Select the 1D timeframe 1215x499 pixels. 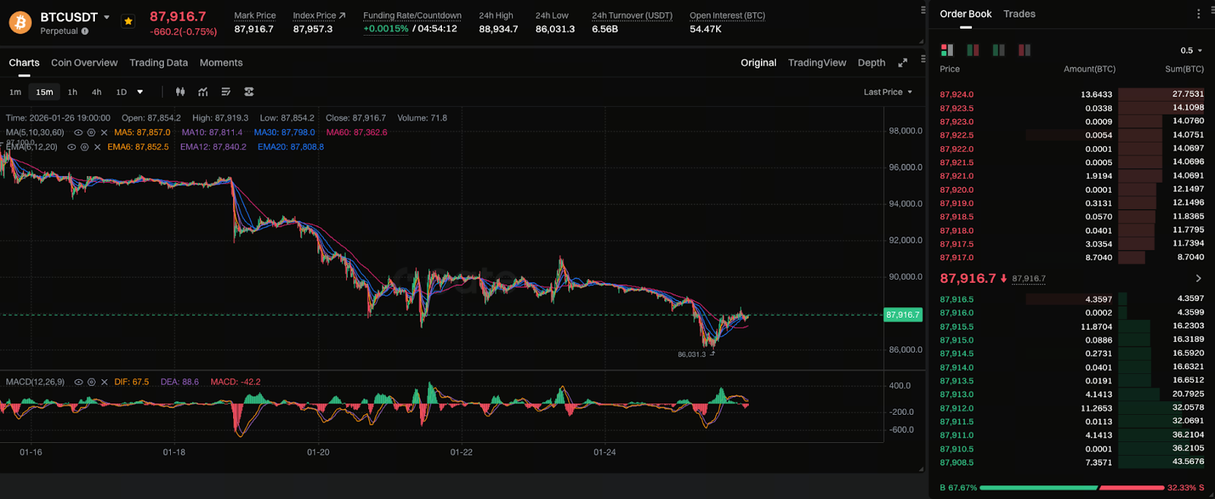(121, 92)
